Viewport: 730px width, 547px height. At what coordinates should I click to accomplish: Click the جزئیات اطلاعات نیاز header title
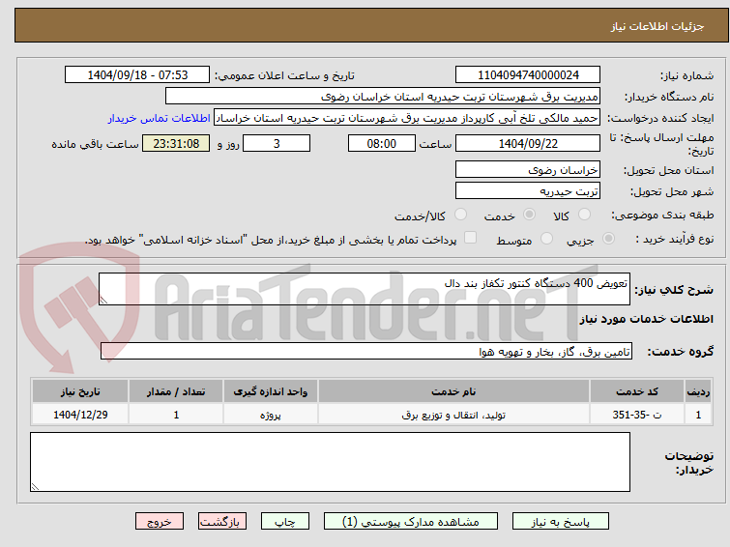[x=657, y=26]
